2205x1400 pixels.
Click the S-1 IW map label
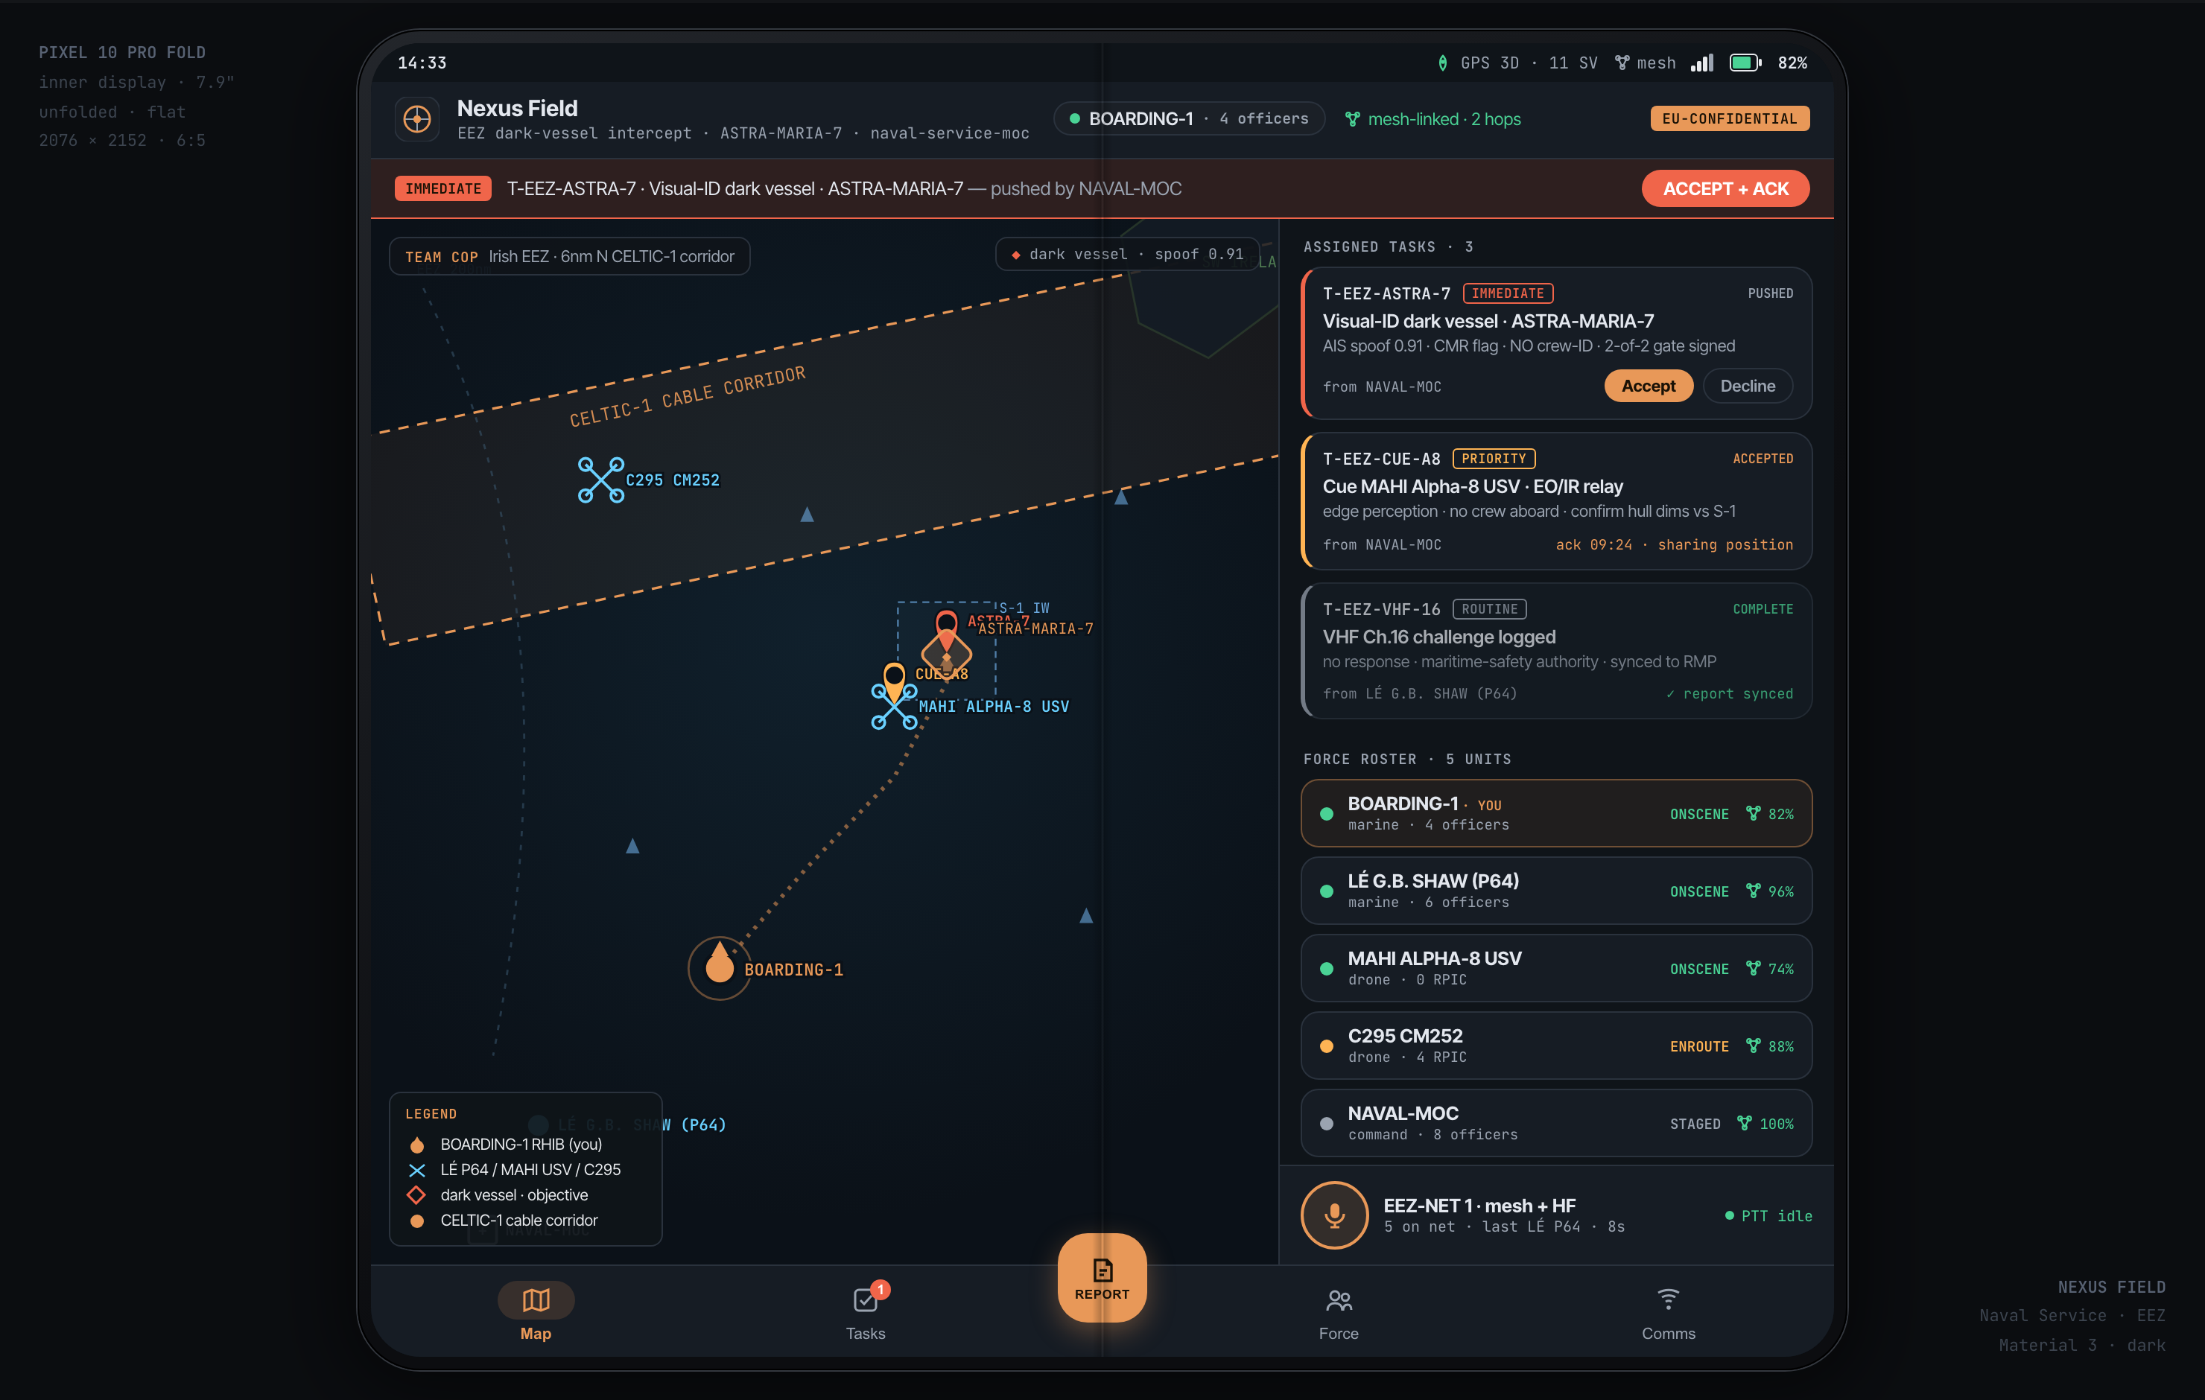[x=1024, y=608]
